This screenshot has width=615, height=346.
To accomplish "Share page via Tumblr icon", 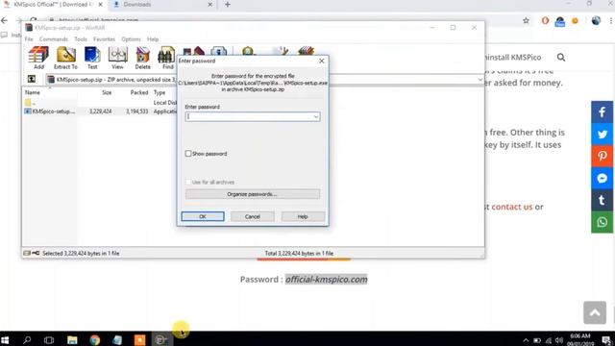I will click(603, 200).
